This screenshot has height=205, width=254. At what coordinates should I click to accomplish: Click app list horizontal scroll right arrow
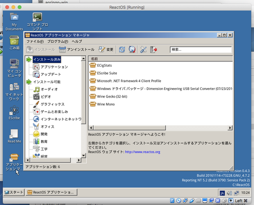click(230, 128)
